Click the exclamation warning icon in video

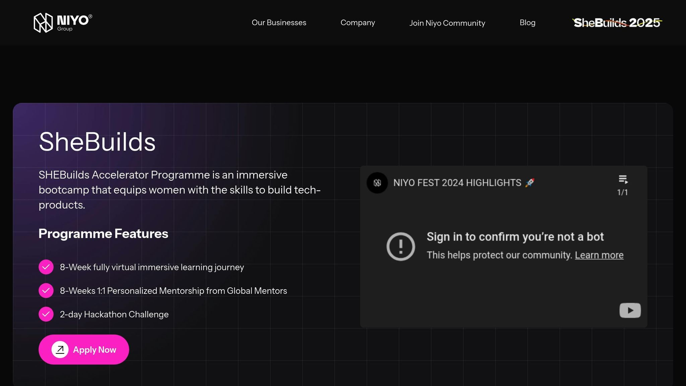pyautogui.click(x=401, y=246)
